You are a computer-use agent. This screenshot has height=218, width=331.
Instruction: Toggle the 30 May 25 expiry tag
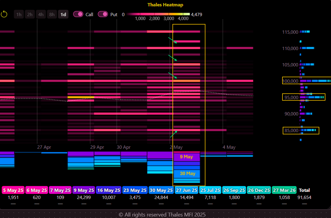point(161,190)
